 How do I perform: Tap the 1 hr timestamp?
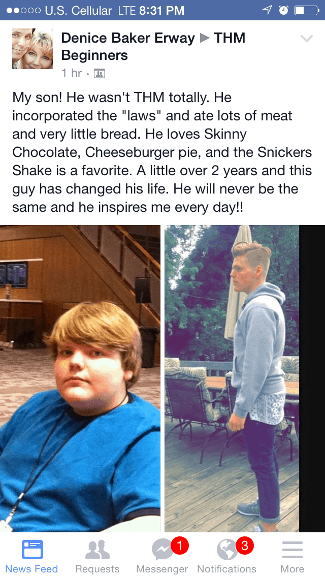point(72,73)
